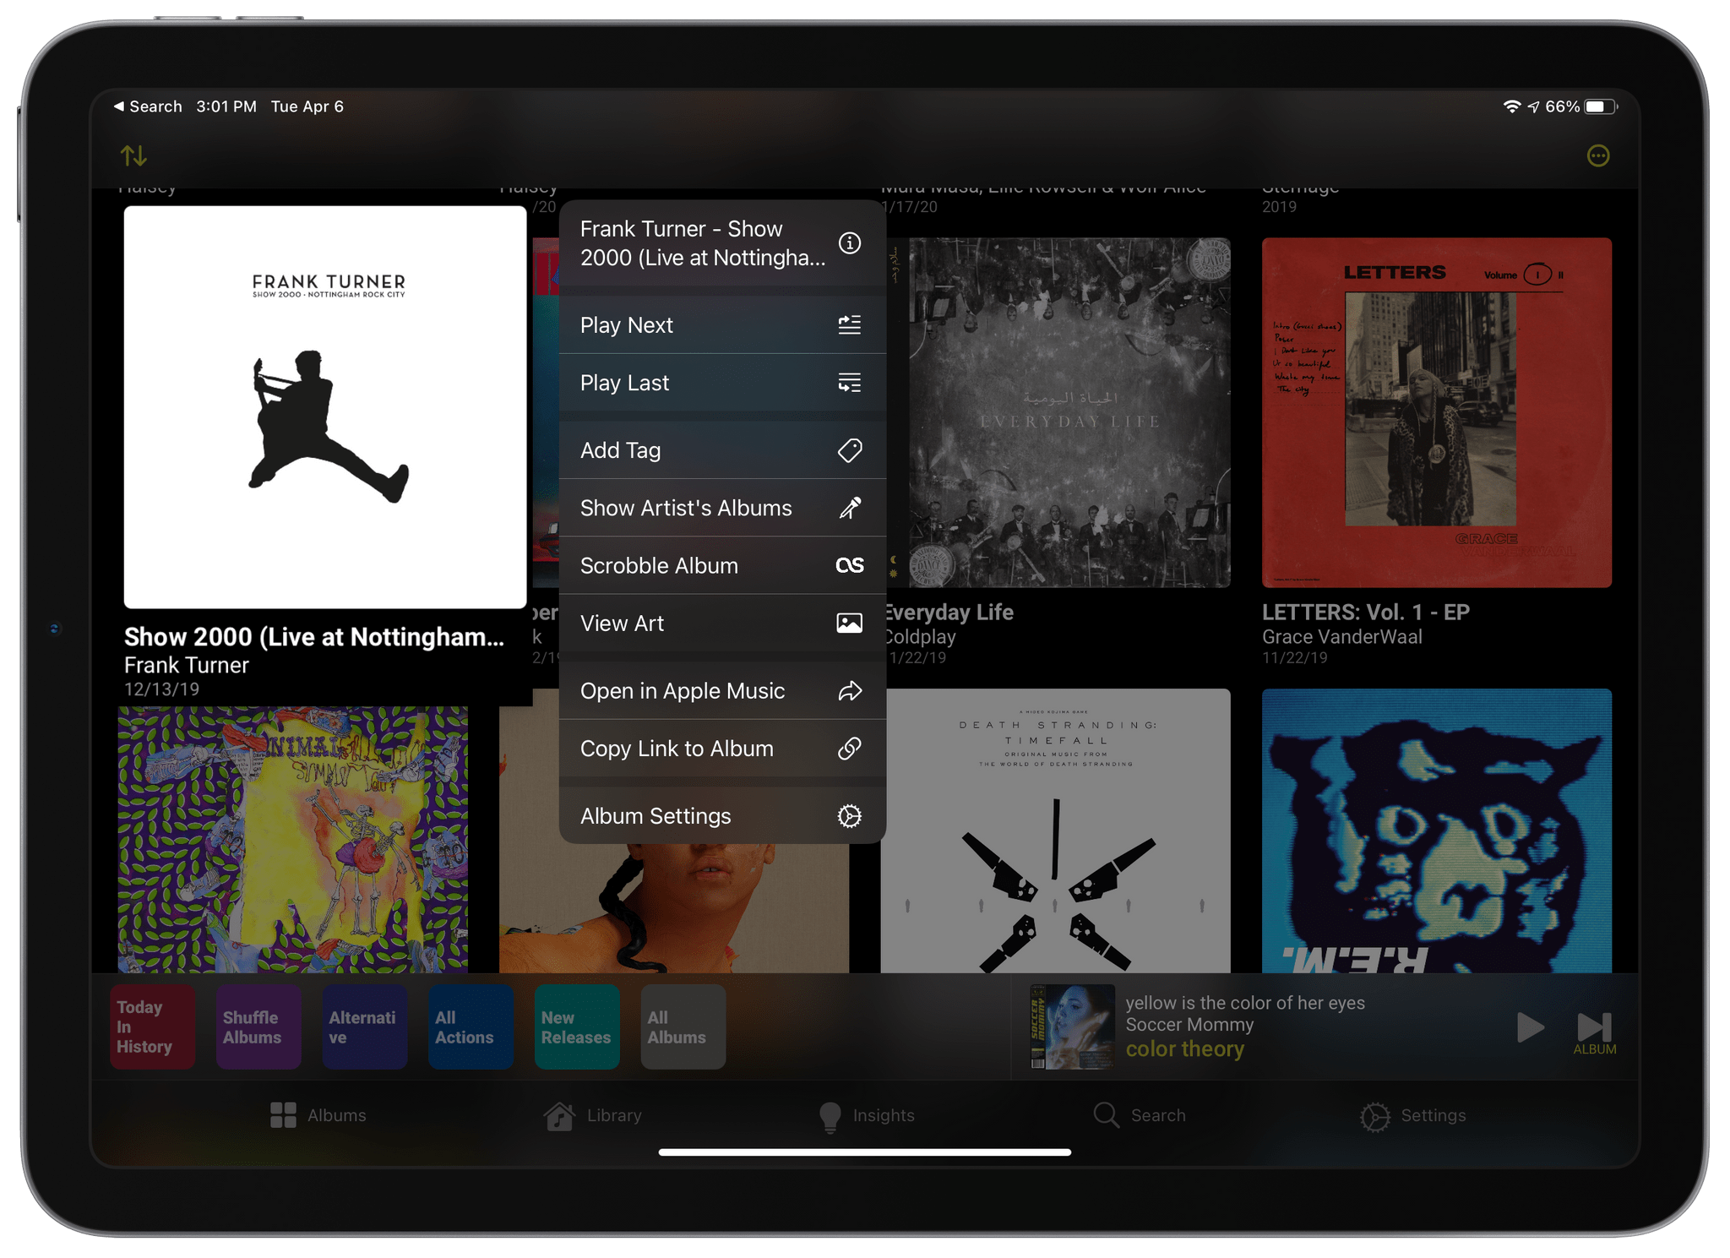The height and width of the screenshot is (1258, 1730).
Task: Switch to the Library tab
Action: point(593,1115)
